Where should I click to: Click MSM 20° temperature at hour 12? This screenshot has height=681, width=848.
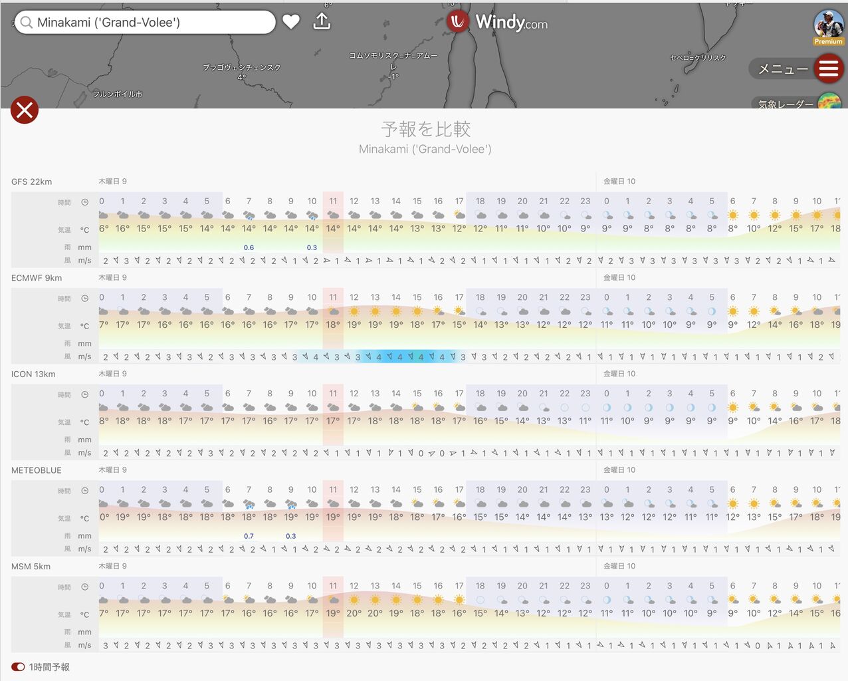[x=354, y=613]
